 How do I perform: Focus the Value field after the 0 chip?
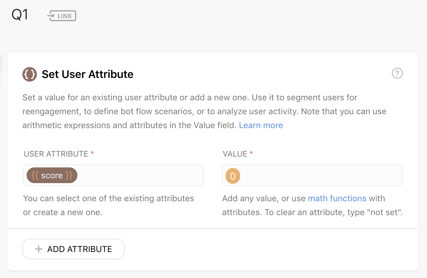click(x=321, y=175)
